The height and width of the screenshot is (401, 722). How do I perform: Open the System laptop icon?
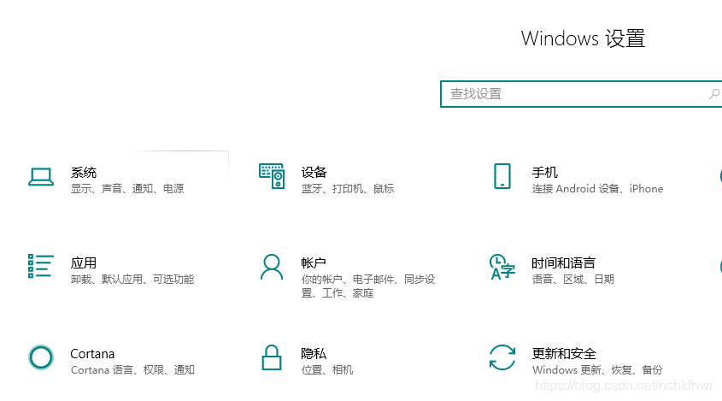click(x=41, y=177)
